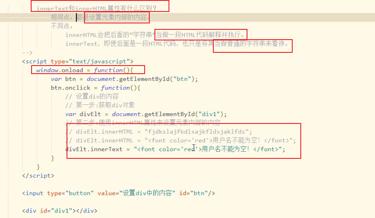Click the comment line 'innerText和innerHTML属性有什么区别?'

click(96, 9)
